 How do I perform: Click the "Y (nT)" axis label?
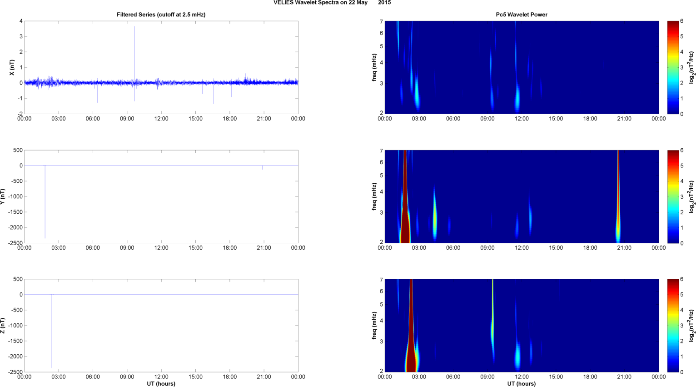3,196
